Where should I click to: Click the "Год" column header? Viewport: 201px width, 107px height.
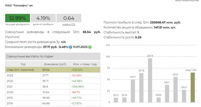tap(23, 64)
